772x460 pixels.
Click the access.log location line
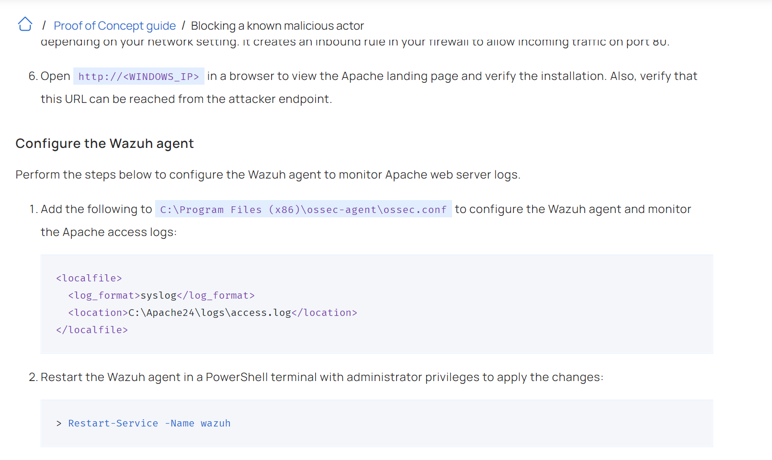coord(213,312)
